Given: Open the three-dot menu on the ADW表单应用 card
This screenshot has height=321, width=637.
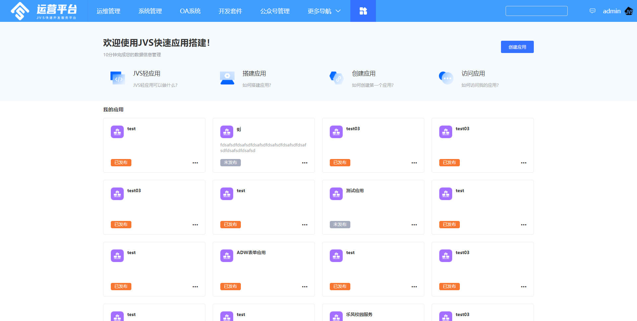Looking at the screenshot, I should coord(305,287).
